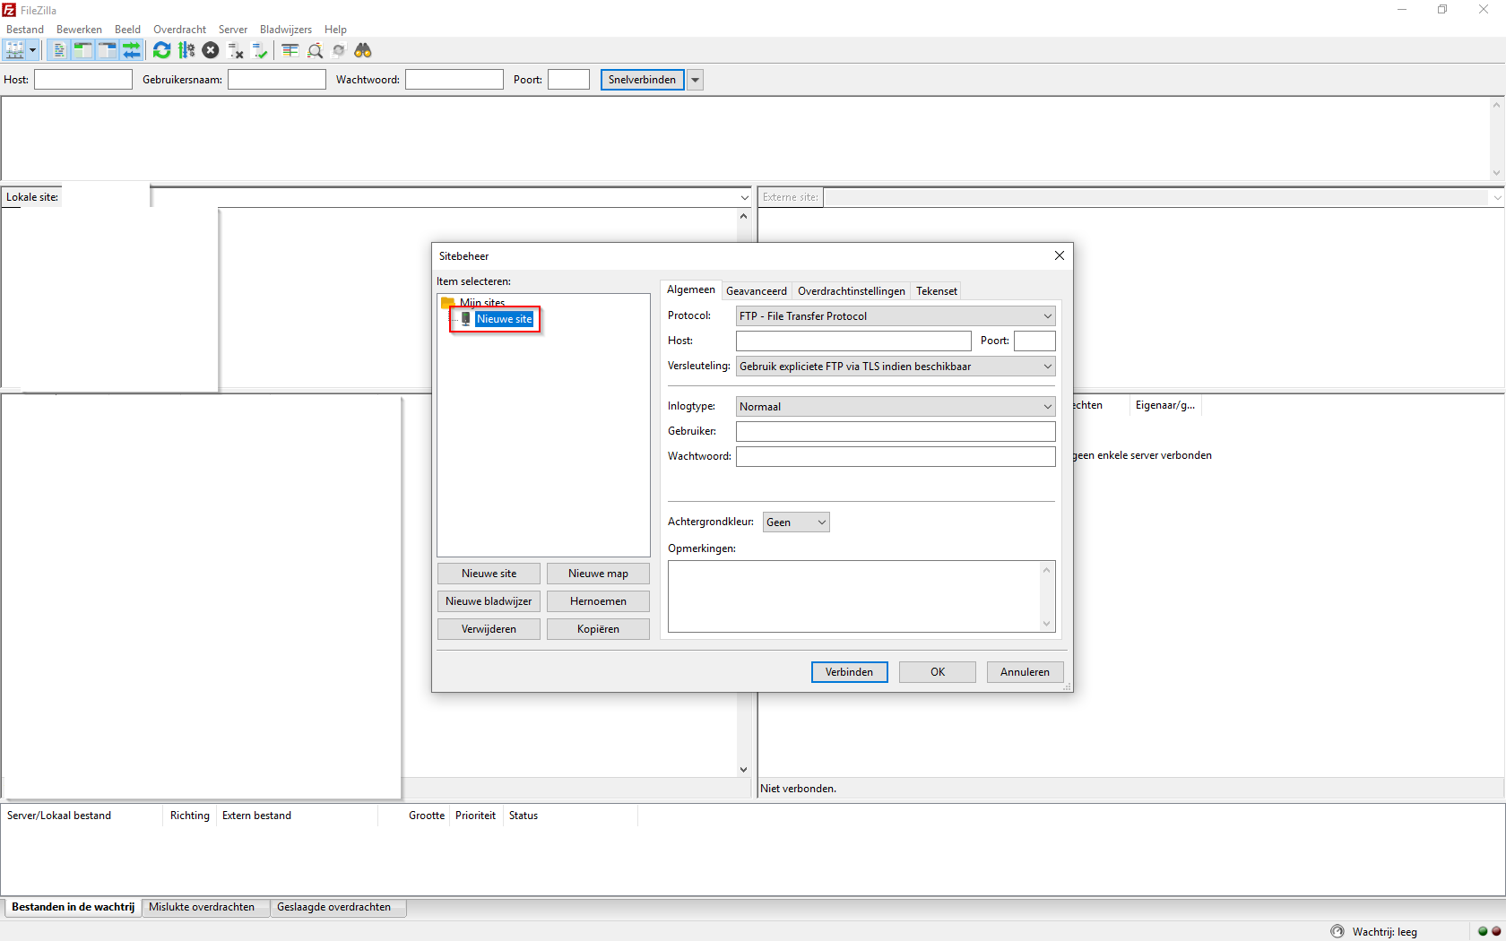The height and width of the screenshot is (941, 1506).
Task: Toggle the remote directory tree icon
Action: pyautogui.click(x=107, y=50)
